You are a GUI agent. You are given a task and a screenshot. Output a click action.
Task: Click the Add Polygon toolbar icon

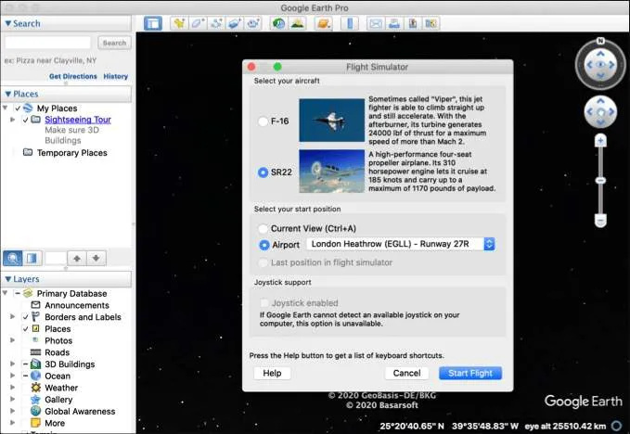[197, 23]
